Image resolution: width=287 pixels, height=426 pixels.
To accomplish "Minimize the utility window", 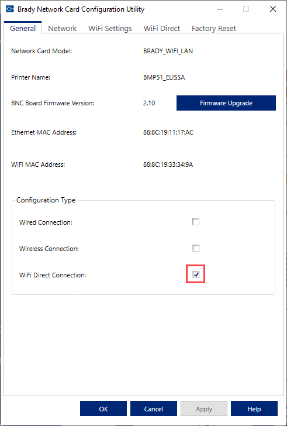I will 220,9.
